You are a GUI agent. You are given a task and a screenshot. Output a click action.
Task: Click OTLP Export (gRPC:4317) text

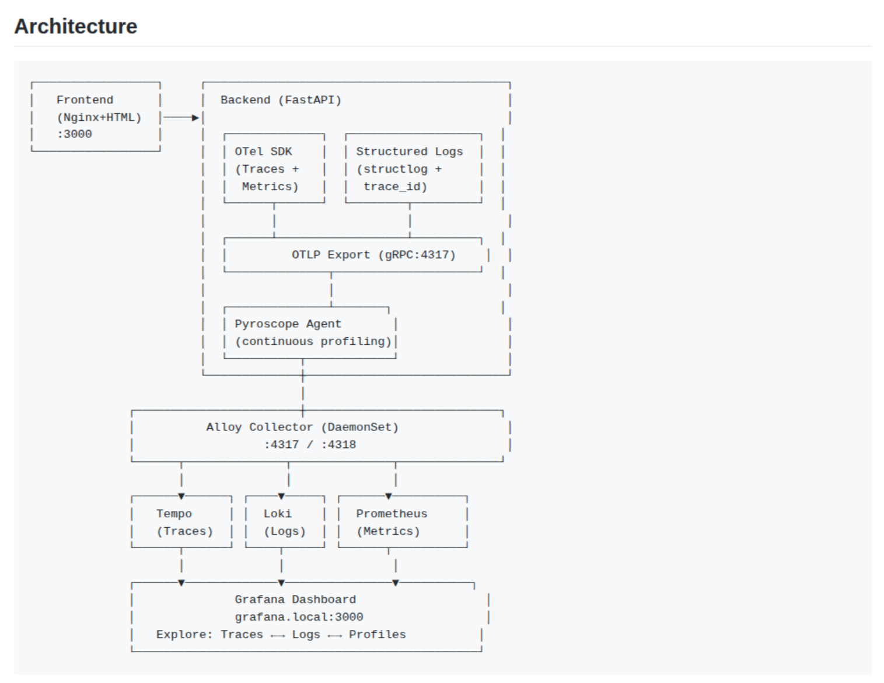pyautogui.click(x=373, y=255)
